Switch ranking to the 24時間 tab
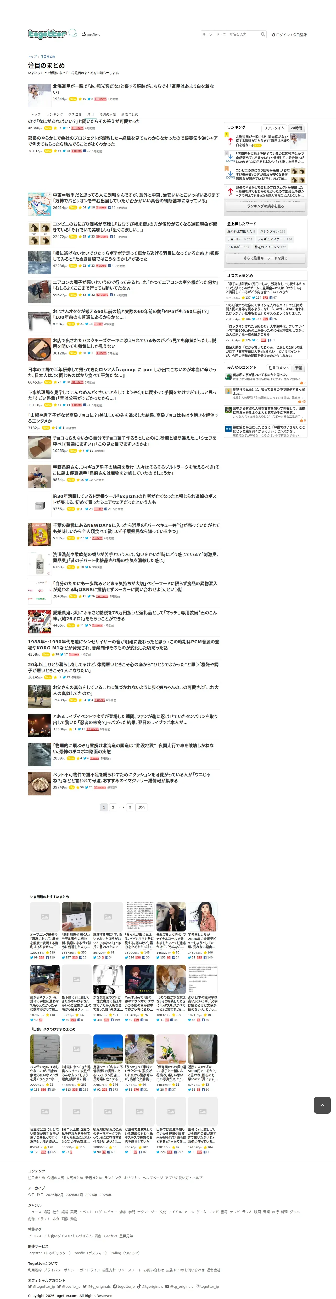 296,128
